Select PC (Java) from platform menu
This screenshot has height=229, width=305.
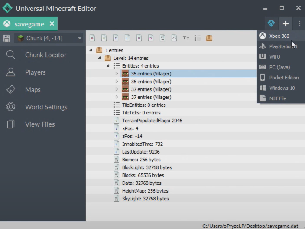281,67
